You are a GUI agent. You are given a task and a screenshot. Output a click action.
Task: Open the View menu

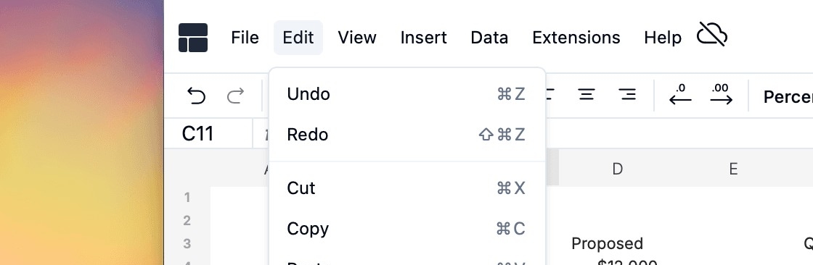pyautogui.click(x=356, y=37)
